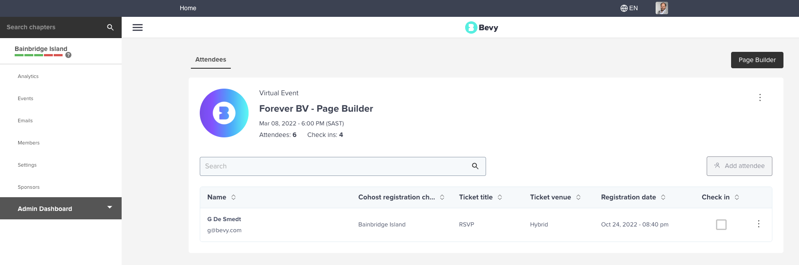Open Analytics in the sidebar
Image resolution: width=799 pixels, height=265 pixels.
[28, 76]
